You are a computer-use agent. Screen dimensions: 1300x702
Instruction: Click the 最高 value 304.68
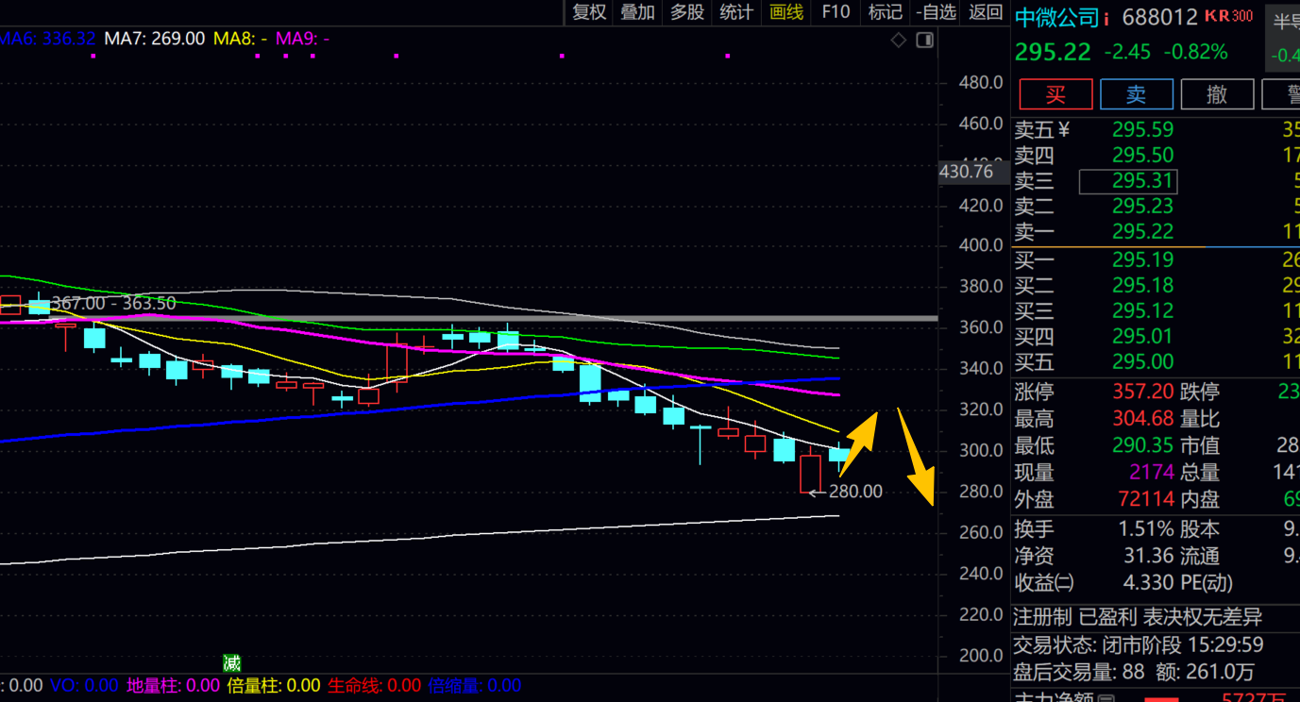click(1142, 418)
